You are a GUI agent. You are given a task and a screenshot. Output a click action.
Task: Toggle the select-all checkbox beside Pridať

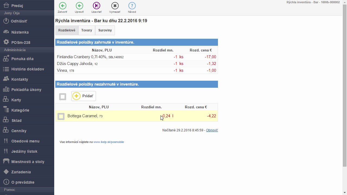tap(63, 96)
